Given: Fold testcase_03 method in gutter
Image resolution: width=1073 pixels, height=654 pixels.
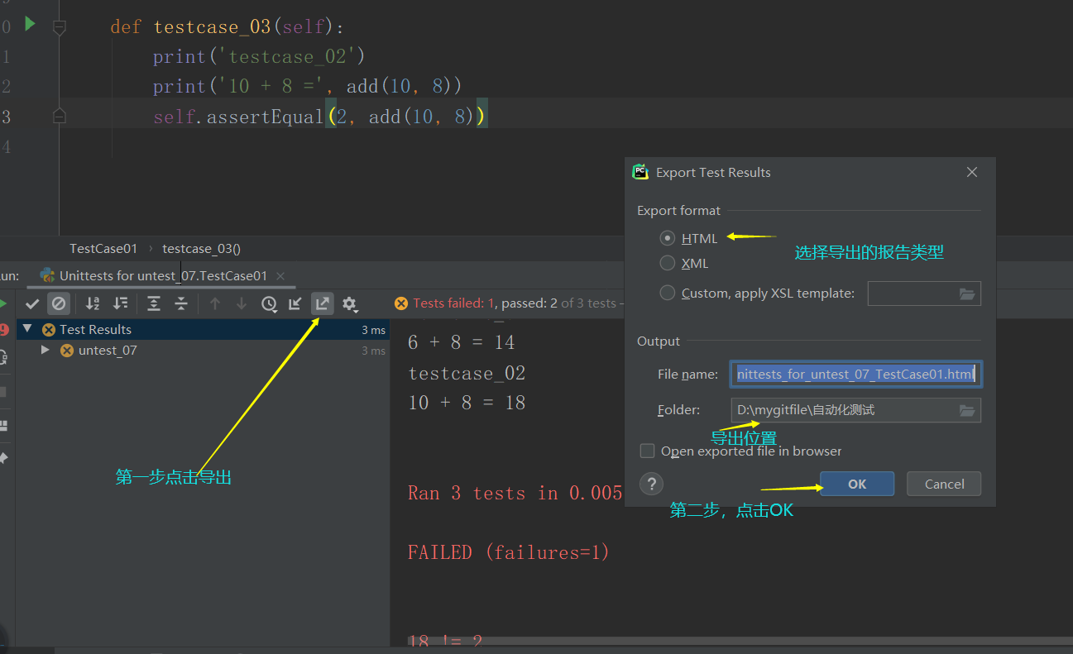Looking at the screenshot, I should tap(59, 27).
